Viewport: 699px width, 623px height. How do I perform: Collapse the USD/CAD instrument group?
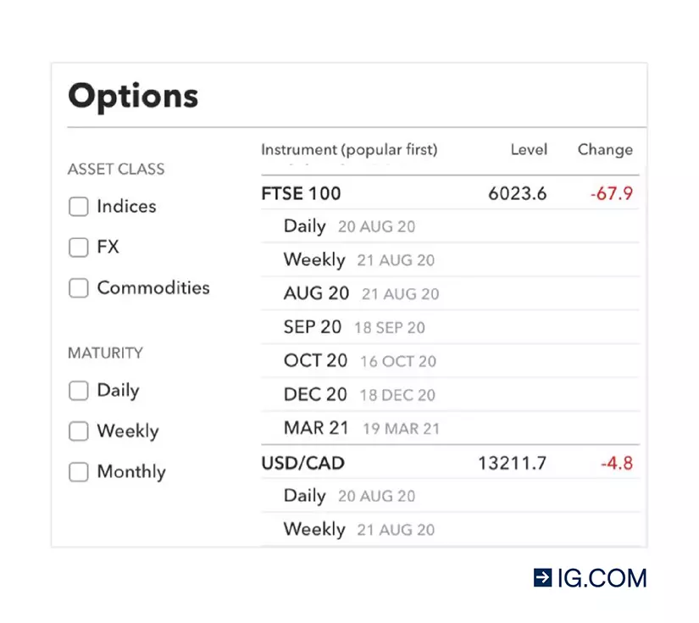point(302,464)
